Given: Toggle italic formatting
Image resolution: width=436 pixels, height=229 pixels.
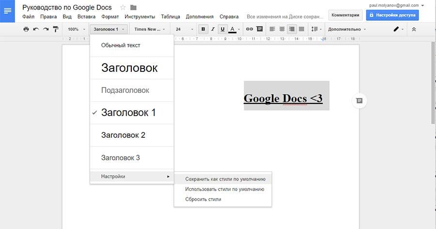Looking at the screenshot, I should pyautogui.click(x=213, y=29).
